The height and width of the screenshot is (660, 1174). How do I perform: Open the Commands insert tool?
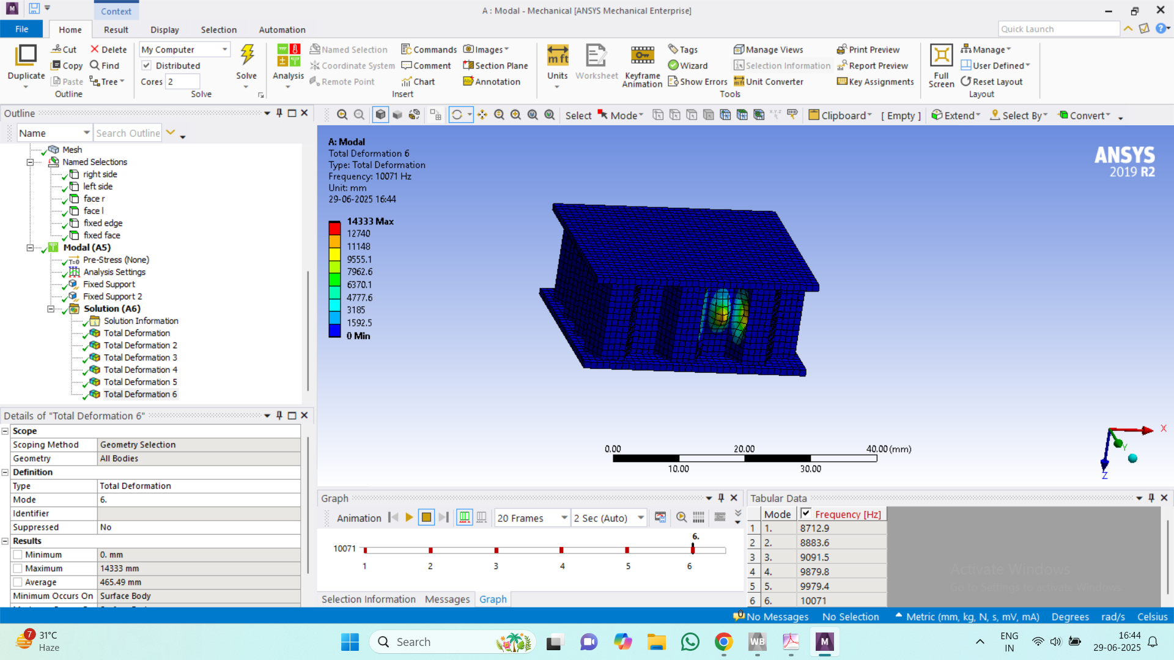pyautogui.click(x=429, y=50)
